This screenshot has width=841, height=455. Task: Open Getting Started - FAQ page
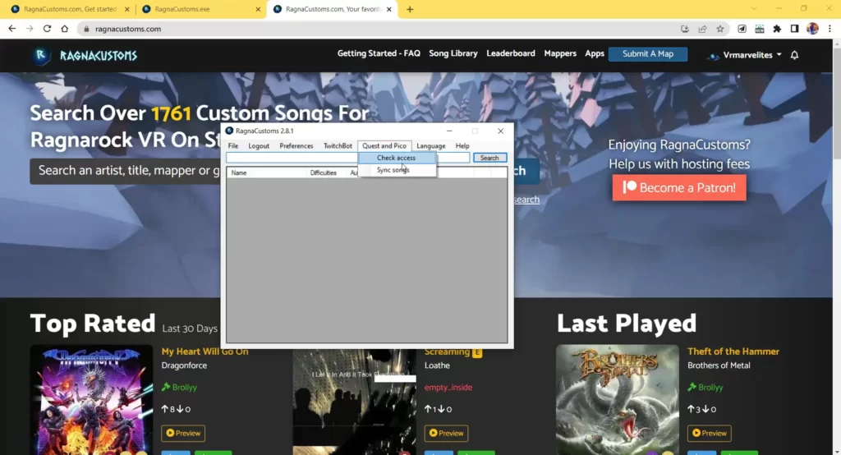379,53
